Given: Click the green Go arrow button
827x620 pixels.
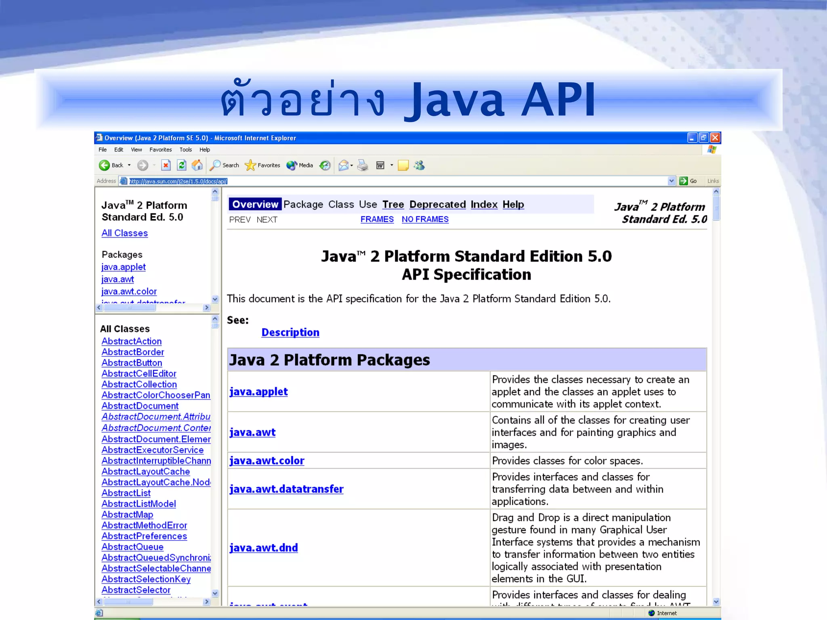Looking at the screenshot, I should (683, 181).
